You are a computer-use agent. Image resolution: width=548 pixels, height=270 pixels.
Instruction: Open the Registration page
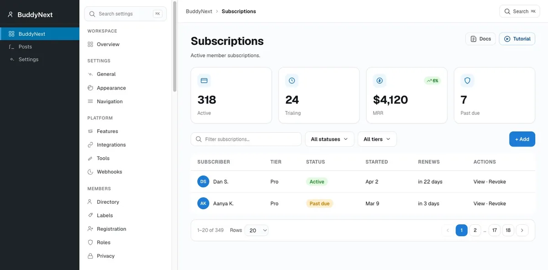(x=111, y=229)
